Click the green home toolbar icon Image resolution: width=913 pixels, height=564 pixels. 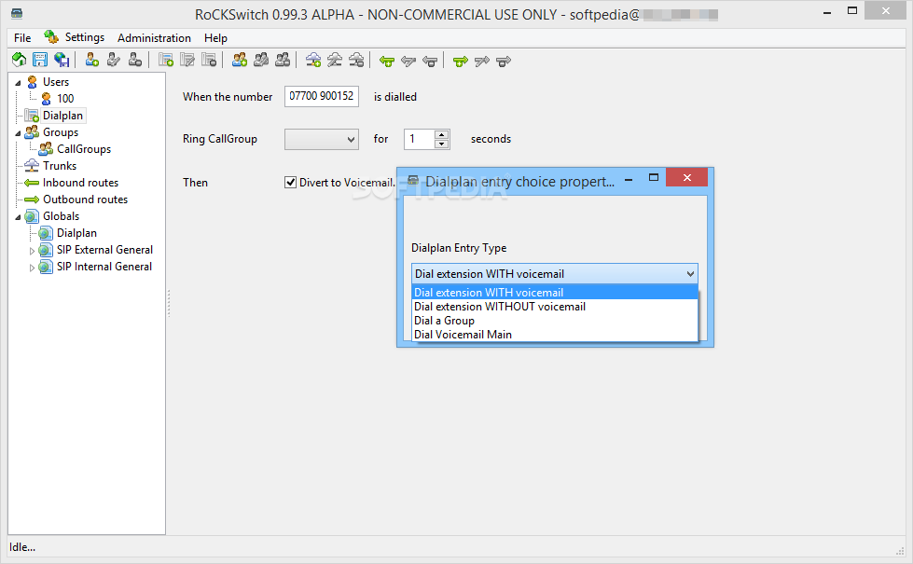(20, 60)
